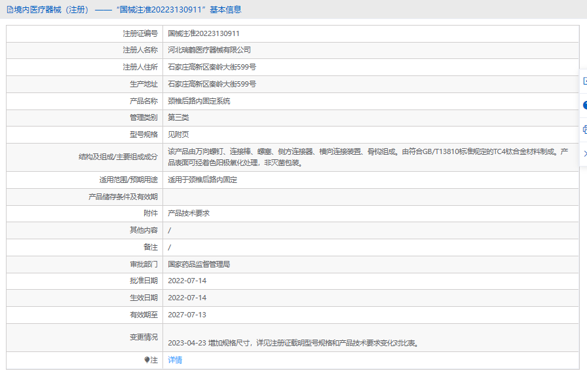The height and width of the screenshot is (375, 587).
Task: Click the document icon beside 境内医疗器械 title
Action: (x=10, y=10)
